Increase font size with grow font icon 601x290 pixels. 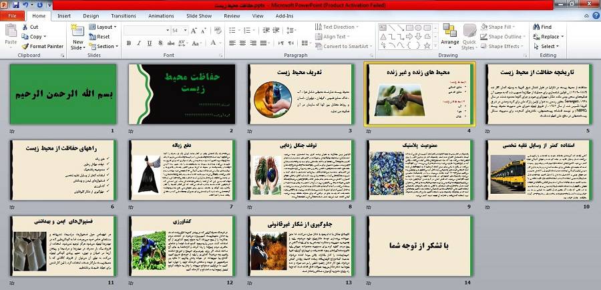click(x=194, y=31)
